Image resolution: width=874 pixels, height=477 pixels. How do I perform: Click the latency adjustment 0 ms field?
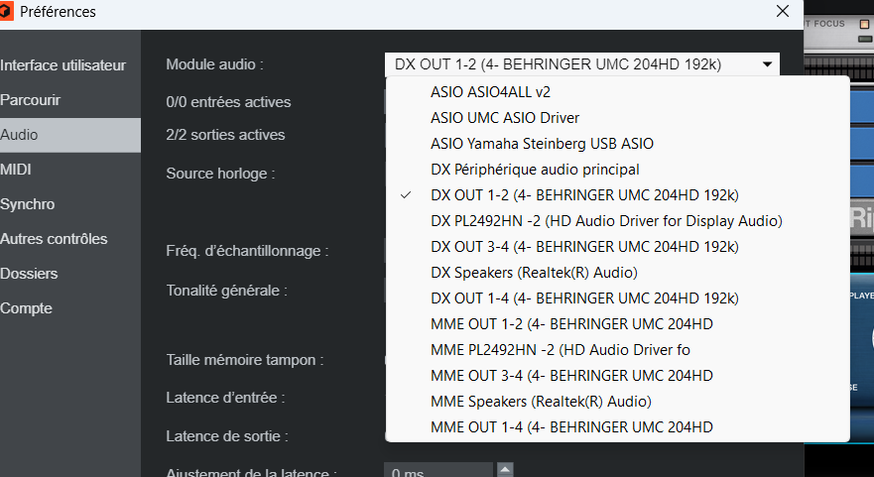[438, 471]
